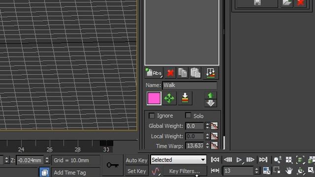Viewport: 315px width, 177px height.
Task: Toggle Maximize Viewport icon
Action: click(x=311, y=171)
